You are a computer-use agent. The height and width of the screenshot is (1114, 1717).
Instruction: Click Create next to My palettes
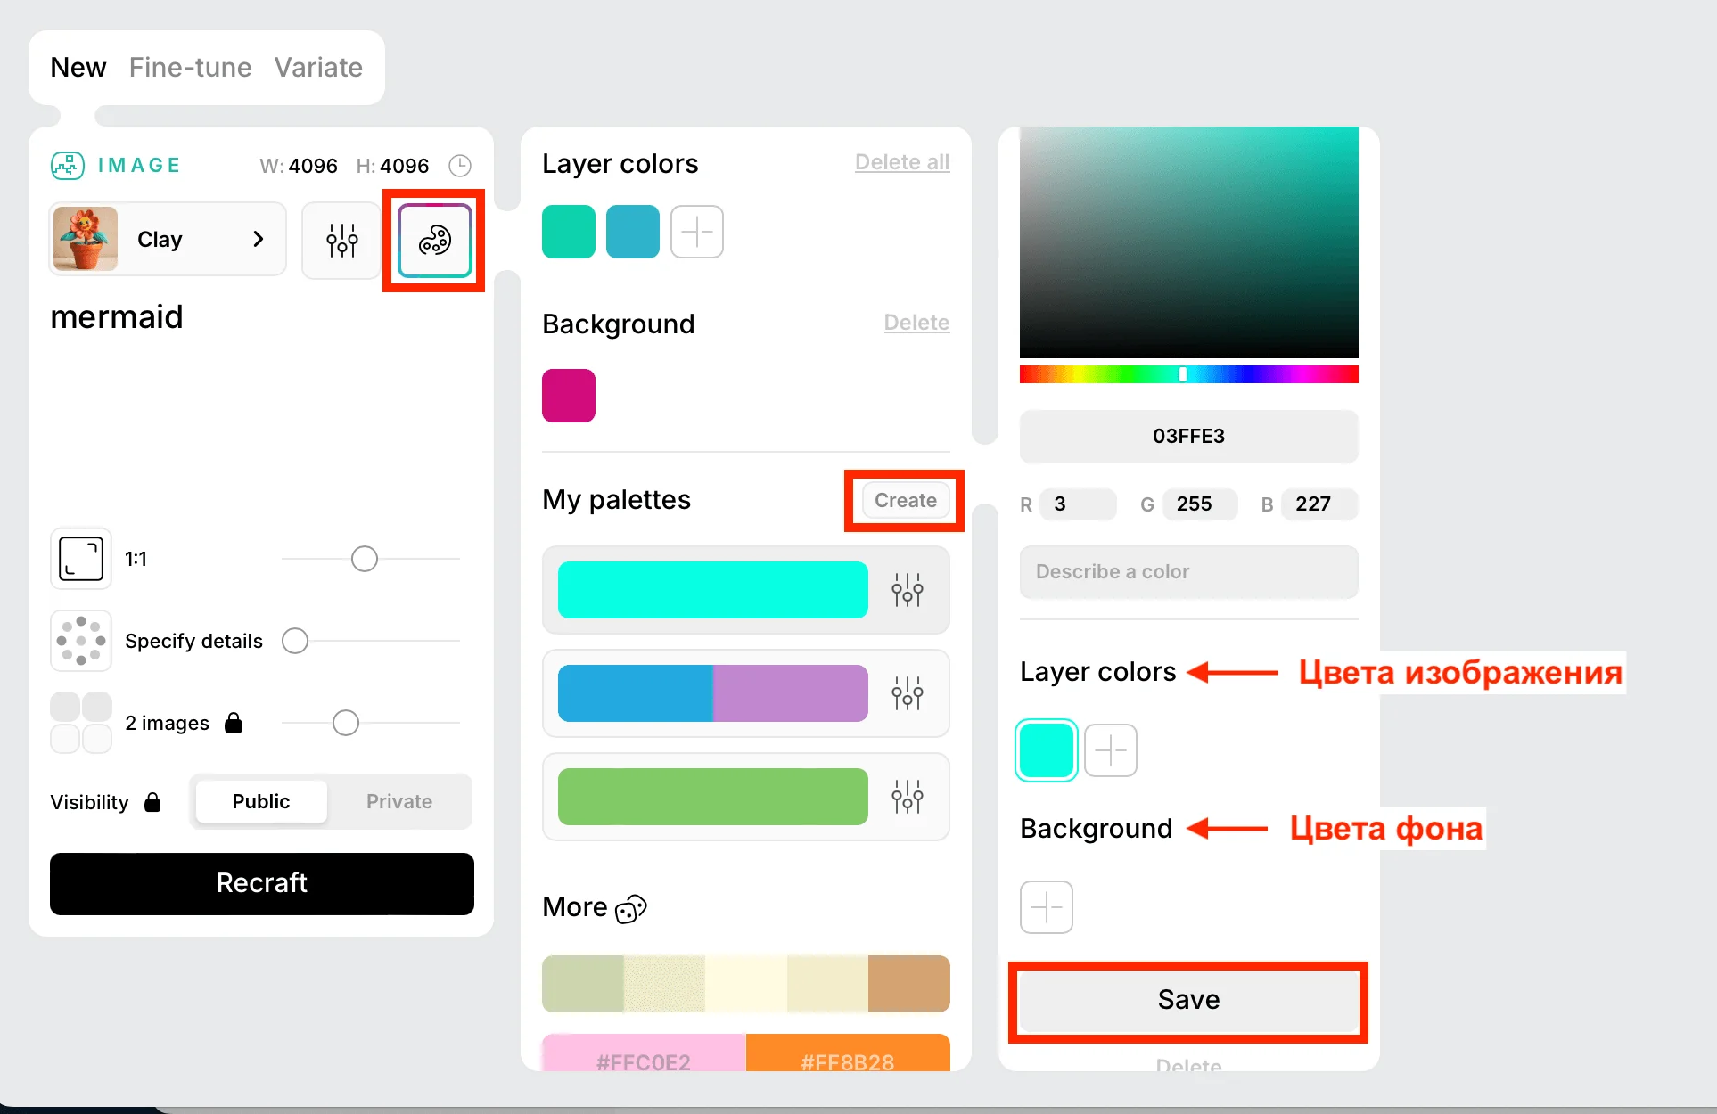point(905,500)
